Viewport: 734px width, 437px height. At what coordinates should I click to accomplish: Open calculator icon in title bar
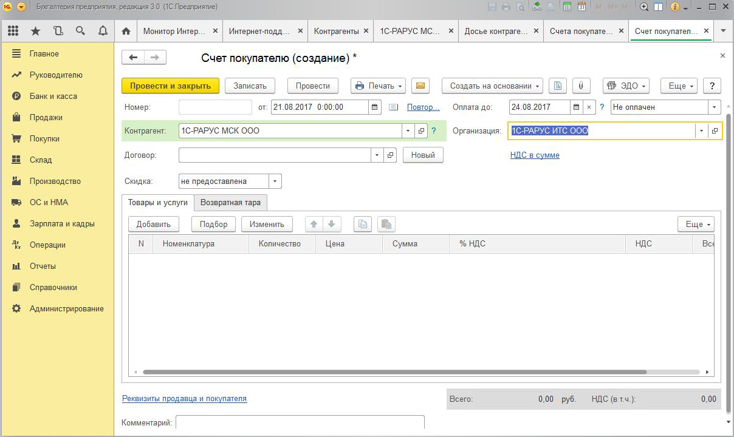tap(568, 7)
